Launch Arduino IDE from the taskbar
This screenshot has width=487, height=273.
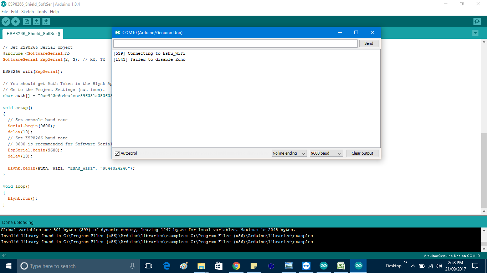(358, 266)
